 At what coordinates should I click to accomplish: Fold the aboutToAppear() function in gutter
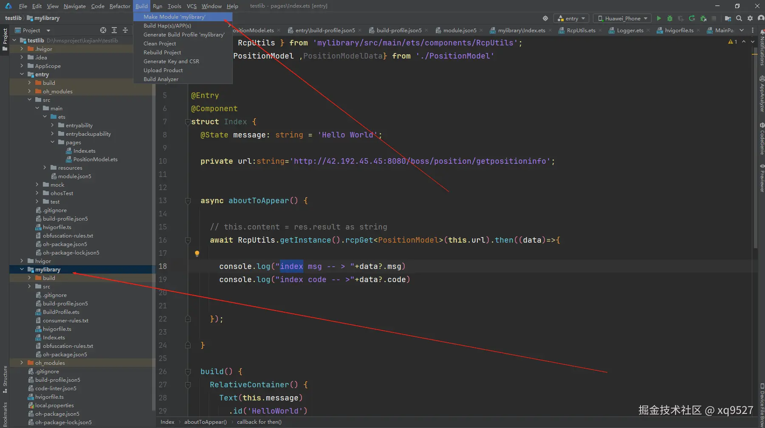[x=188, y=201]
